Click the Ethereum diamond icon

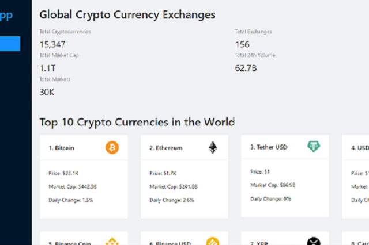coord(213,148)
